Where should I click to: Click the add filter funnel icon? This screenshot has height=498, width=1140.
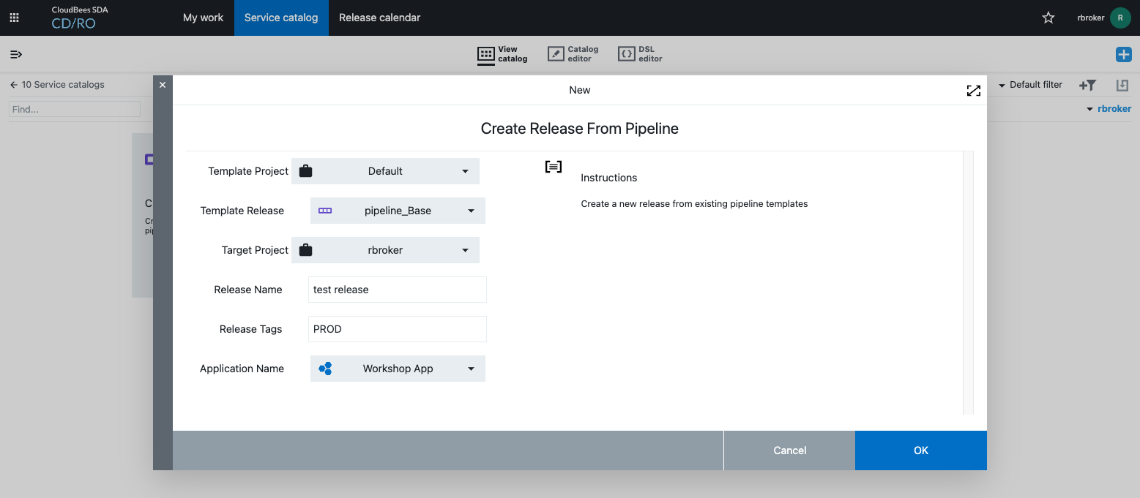tap(1087, 86)
